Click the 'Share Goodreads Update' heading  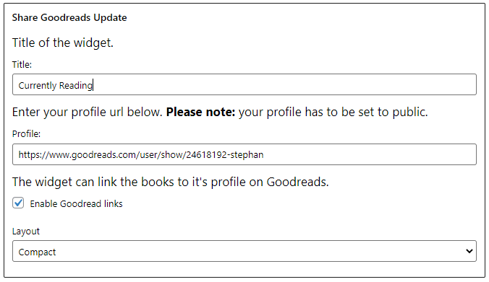69,17
